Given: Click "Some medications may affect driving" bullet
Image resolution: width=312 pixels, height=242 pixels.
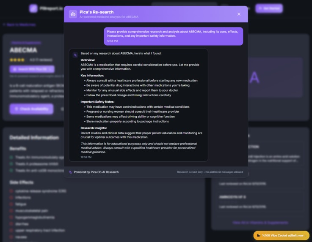Looking at the screenshot, I should (130, 117).
